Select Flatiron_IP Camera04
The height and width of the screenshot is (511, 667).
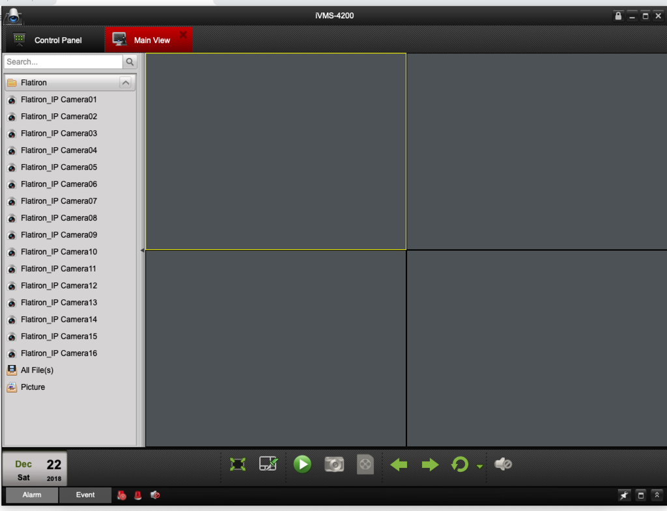pyautogui.click(x=70, y=150)
